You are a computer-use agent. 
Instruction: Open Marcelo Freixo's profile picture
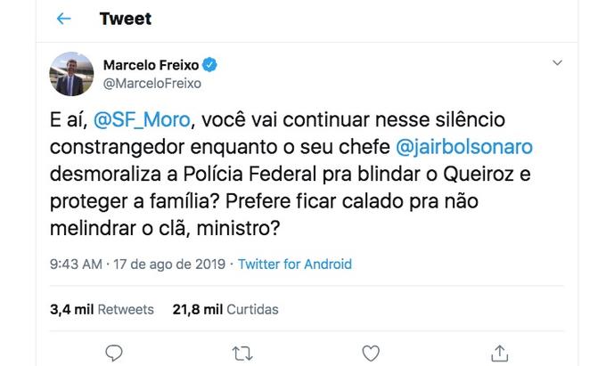71,74
